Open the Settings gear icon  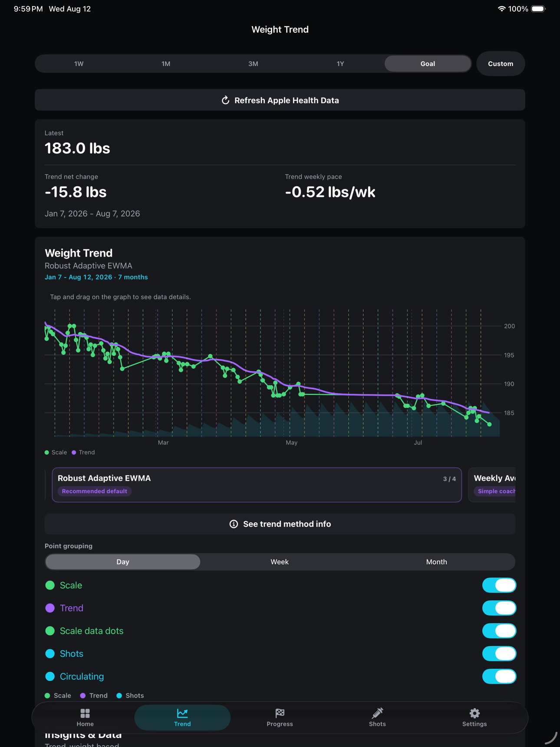pyautogui.click(x=474, y=713)
